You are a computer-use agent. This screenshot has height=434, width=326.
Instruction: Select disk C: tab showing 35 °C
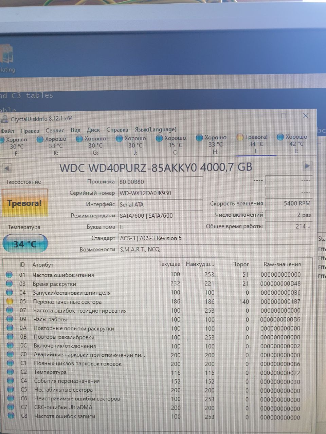(171, 145)
